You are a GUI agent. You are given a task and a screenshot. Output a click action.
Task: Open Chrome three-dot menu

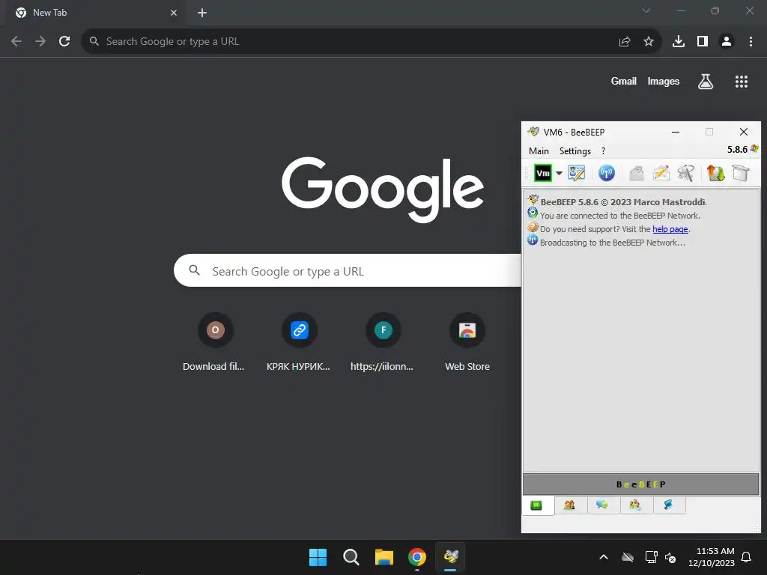point(751,42)
